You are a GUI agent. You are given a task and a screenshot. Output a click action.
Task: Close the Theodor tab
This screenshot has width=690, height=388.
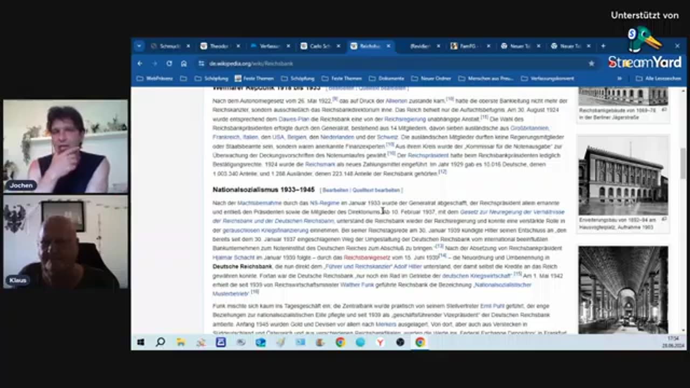click(x=238, y=46)
